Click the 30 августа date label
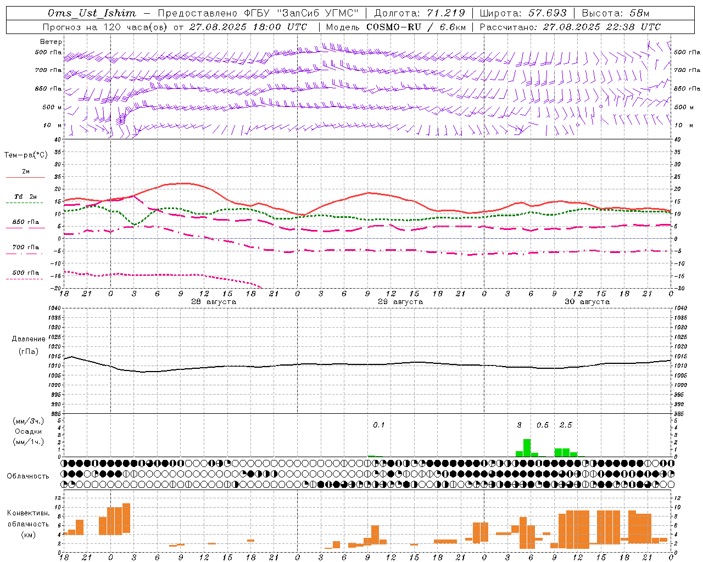Screen dimensions: 703x562 (x=587, y=302)
